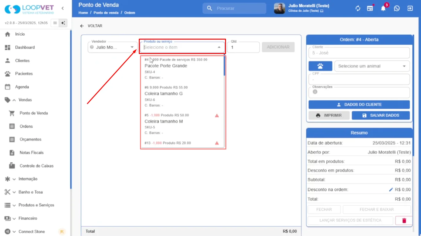Image resolution: width=421 pixels, height=236 pixels.
Task: Click the SALVAR DADOS button
Action: pos(381,115)
